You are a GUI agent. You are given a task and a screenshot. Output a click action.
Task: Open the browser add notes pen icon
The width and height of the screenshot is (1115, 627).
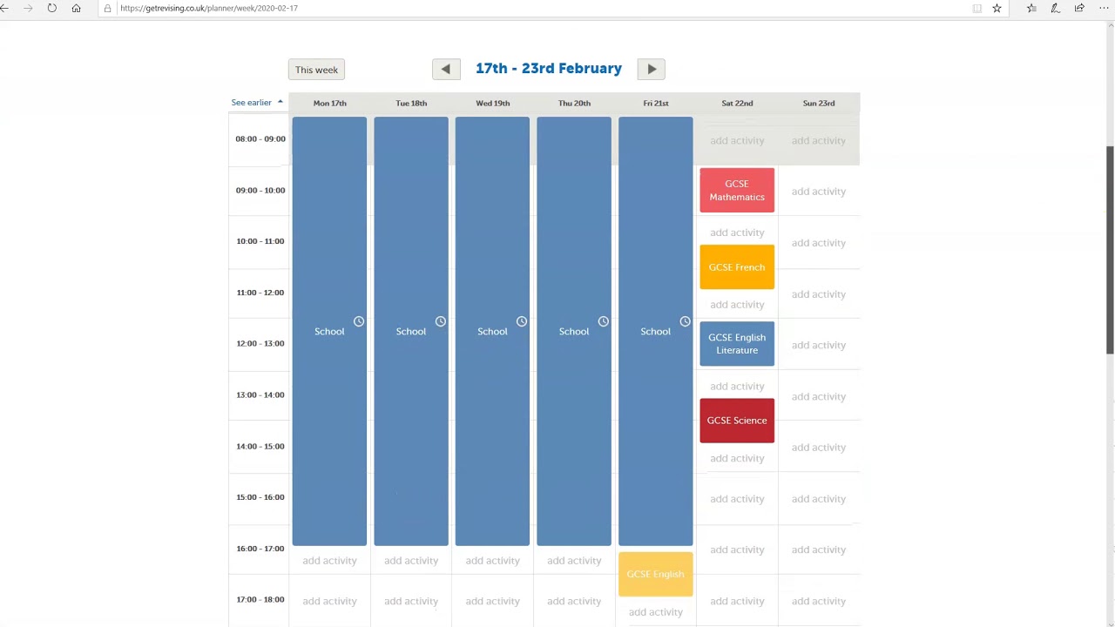point(1055,8)
